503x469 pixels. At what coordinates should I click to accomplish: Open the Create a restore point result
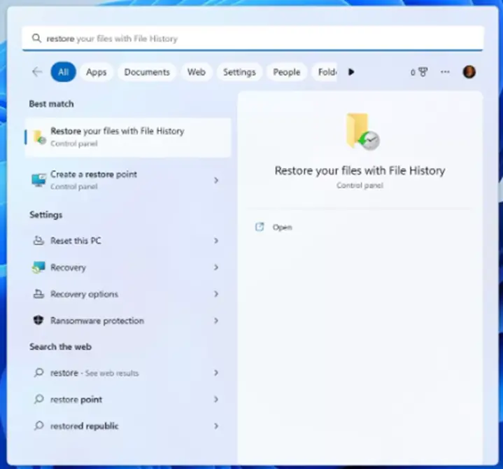point(128,181)
